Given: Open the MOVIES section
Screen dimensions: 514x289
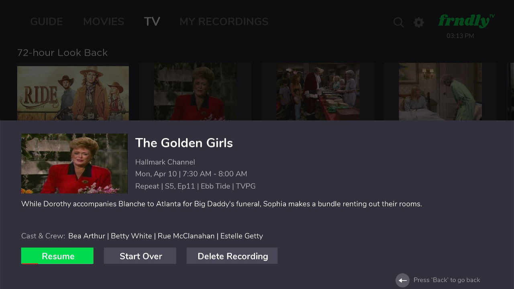Looking at the screenshot, I should (x=104, y=22).
